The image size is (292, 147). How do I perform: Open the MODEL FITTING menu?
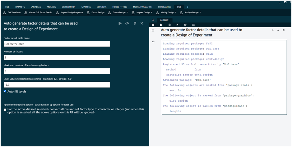(x=120, y=7)
